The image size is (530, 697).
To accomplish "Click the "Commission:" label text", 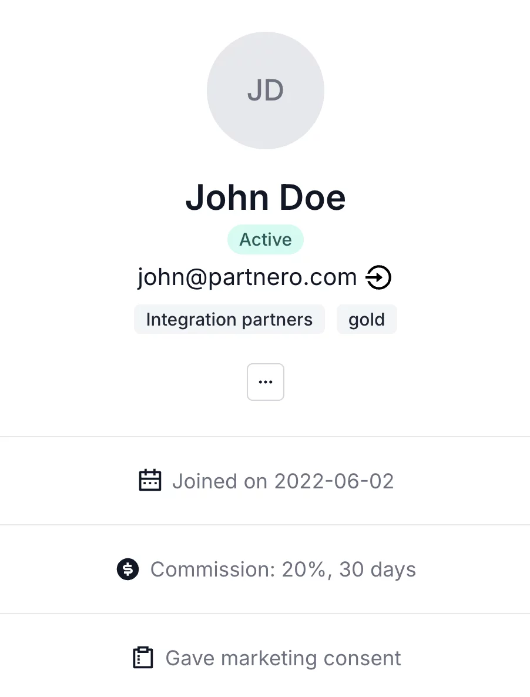I will pos(213,569).
